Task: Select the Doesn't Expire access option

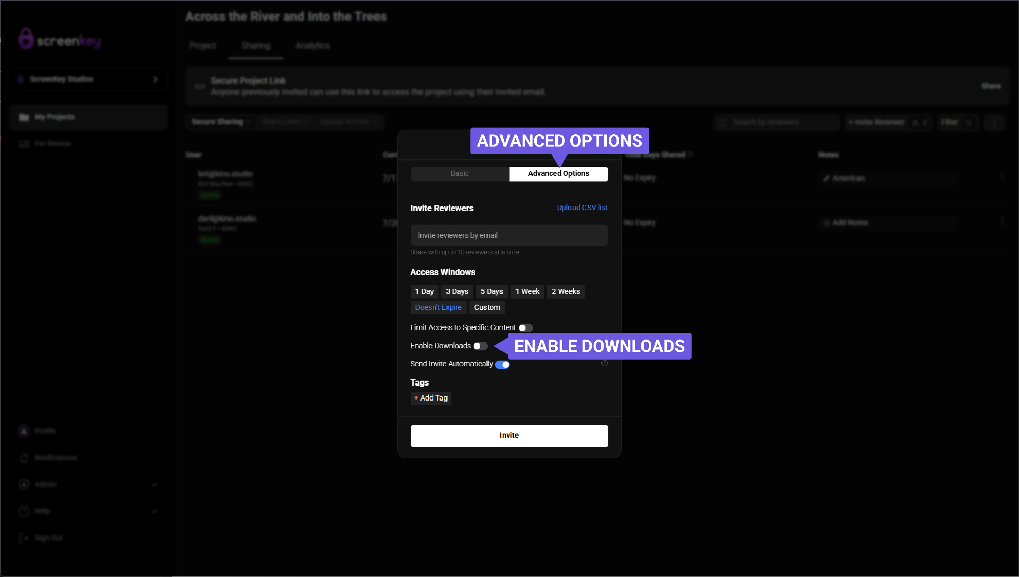Action: [439, 307]
